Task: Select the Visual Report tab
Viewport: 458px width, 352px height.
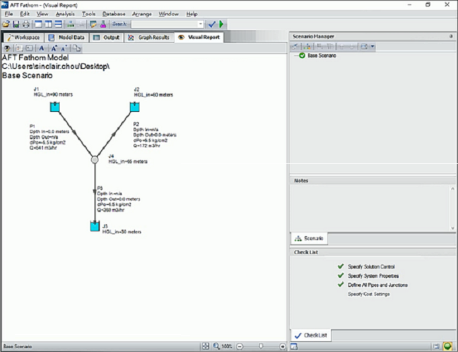Action: pos(199,38)
